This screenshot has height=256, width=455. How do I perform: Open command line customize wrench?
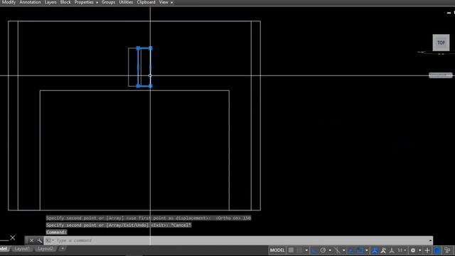(40, 240)
